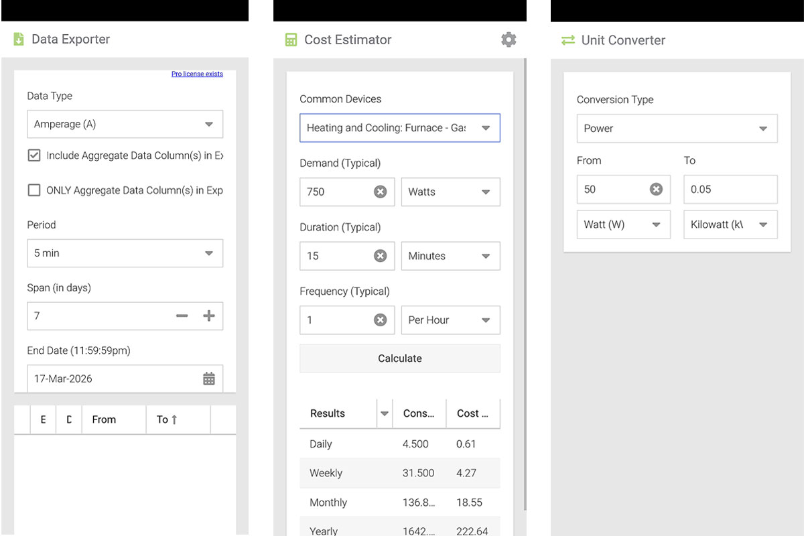Sort by the To column header
804x536 pixels.
tap(167, 419)
